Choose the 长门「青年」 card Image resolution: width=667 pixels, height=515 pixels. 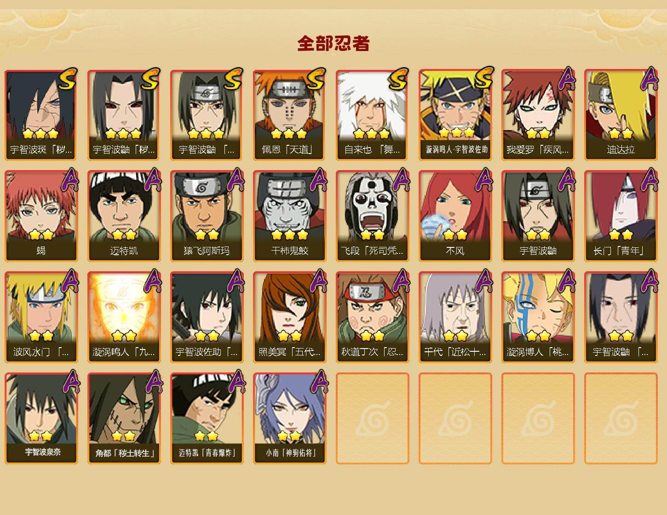click(621, 216)
